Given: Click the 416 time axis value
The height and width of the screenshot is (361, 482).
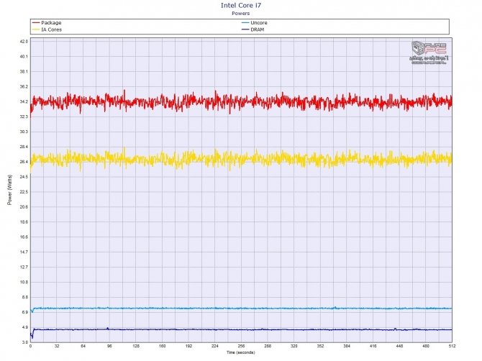Looking at the screenshot, I should [x=373, y=346].
